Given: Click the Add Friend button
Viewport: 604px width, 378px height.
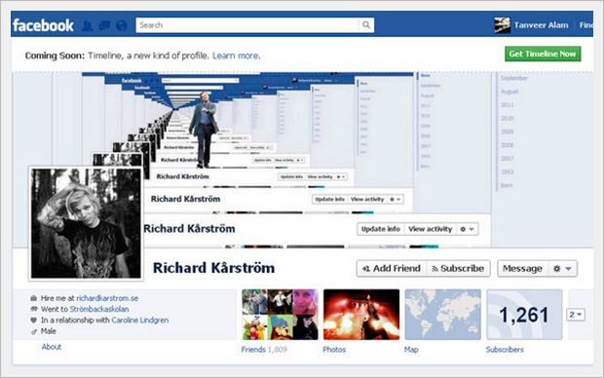Looking at the screenshot, I should (x=392, y=269).
